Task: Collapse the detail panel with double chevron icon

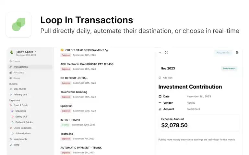Action: tap(160, 53)
